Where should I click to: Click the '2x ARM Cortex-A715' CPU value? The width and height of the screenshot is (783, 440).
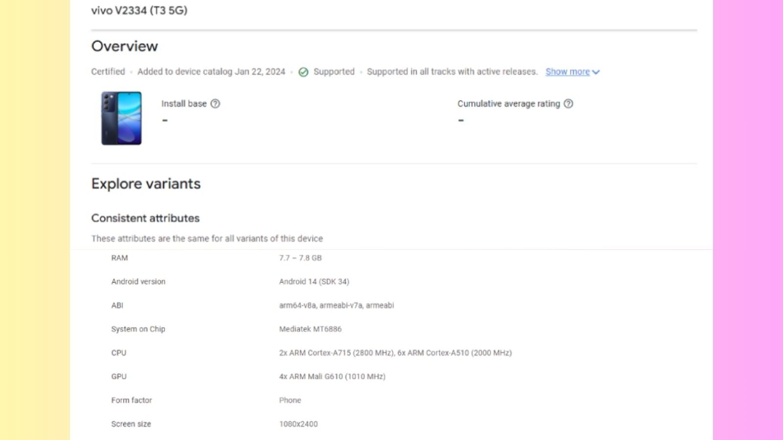pos(395,352)
